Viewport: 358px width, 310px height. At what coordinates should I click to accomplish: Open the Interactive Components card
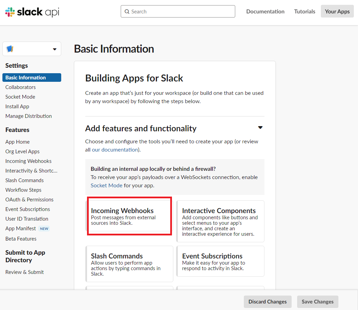(220, 221)
